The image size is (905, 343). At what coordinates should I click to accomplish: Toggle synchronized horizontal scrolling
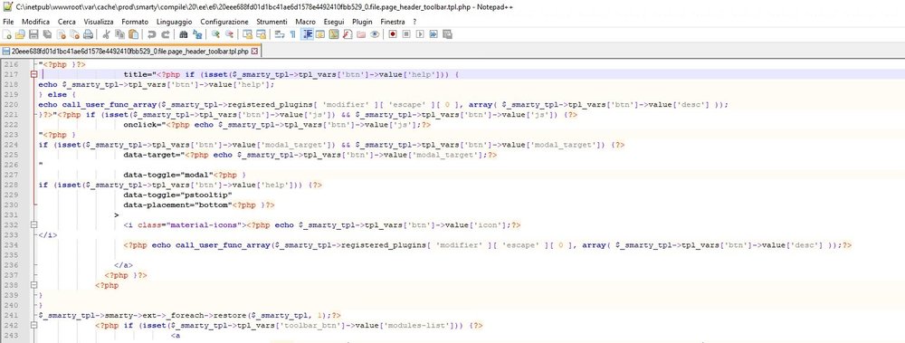pyautogui.click(x=261, y=34)
